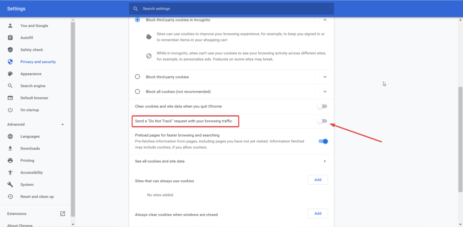Image resolution: width=463 pixels, height=227 pixels.
Task: Open the Autofill settings page
Action: (26, 38)
